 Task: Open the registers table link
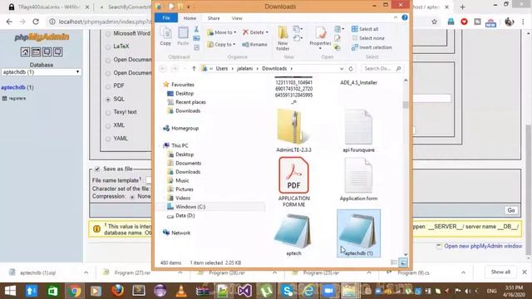[17, 98]
